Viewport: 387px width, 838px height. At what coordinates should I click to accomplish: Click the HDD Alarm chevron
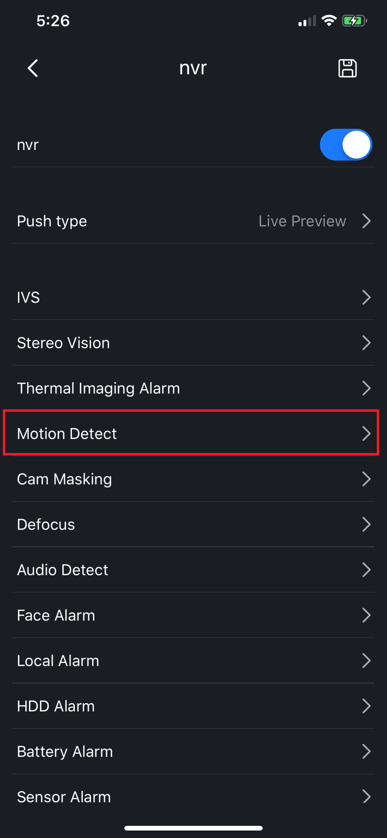coord(366,706)
